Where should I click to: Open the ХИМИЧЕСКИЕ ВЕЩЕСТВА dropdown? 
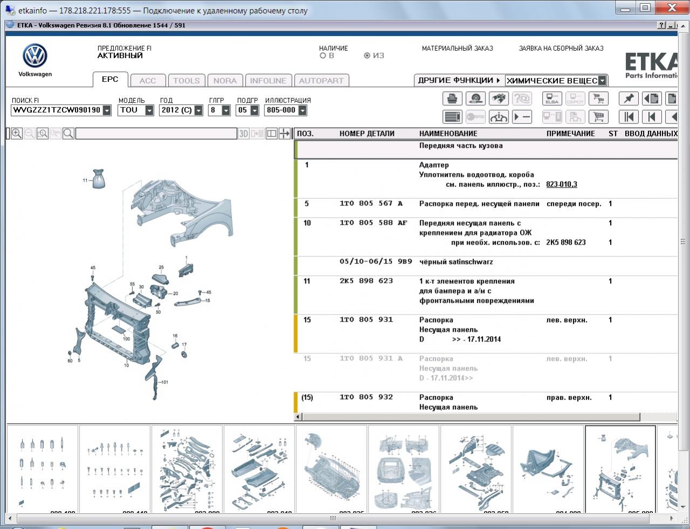pos(603,81)
